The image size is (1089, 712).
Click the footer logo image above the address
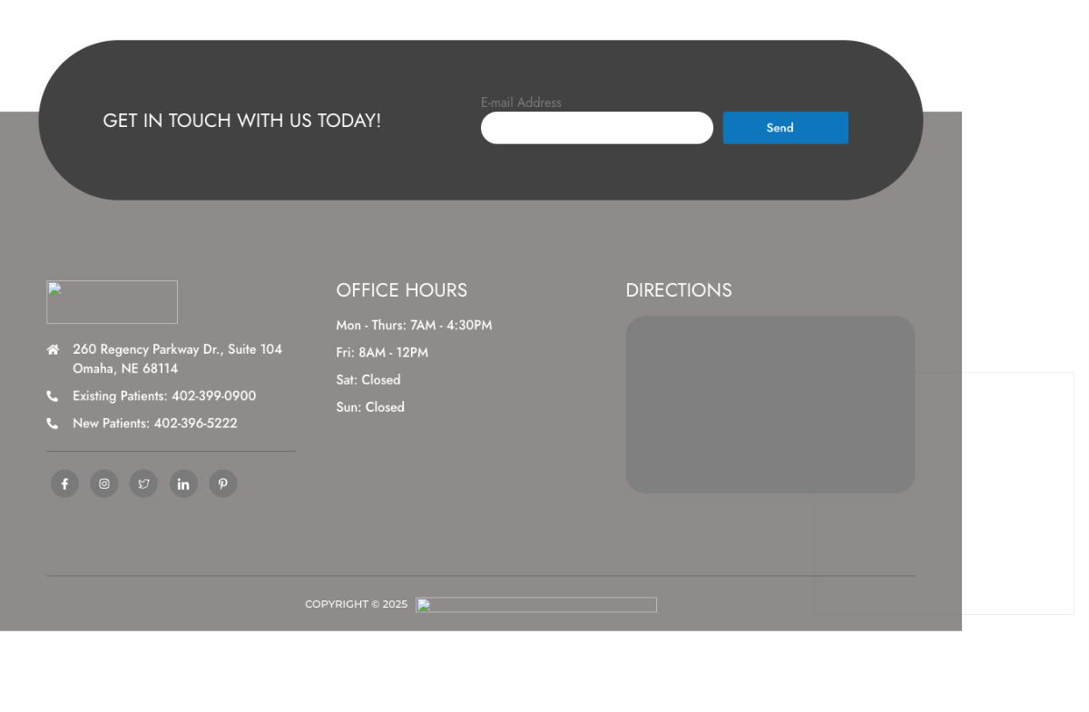pos(112,302)
